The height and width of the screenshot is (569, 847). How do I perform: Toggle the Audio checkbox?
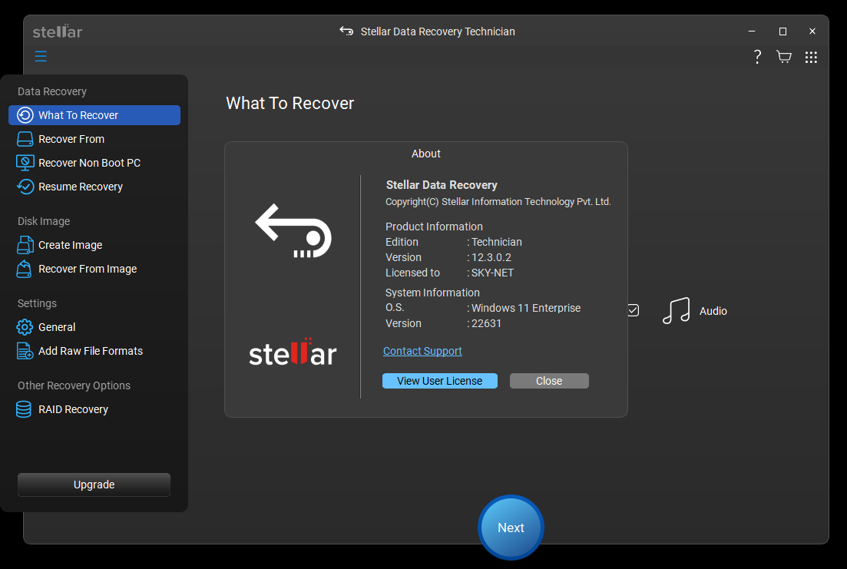click(x=633, y=310)
